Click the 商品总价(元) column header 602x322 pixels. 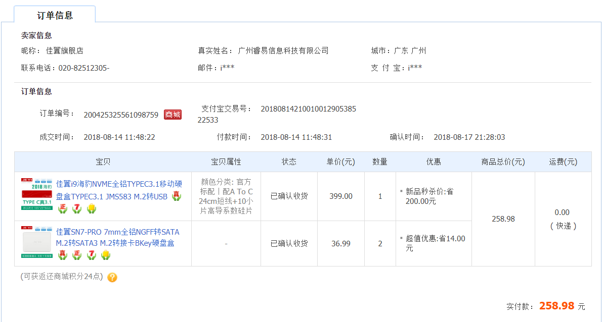pyautogui.click(x=503, y=162)
